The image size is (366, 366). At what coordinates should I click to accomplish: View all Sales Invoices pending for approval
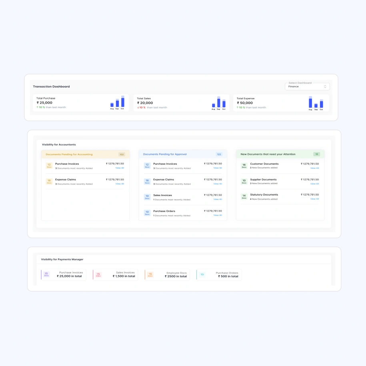(218, 199)
